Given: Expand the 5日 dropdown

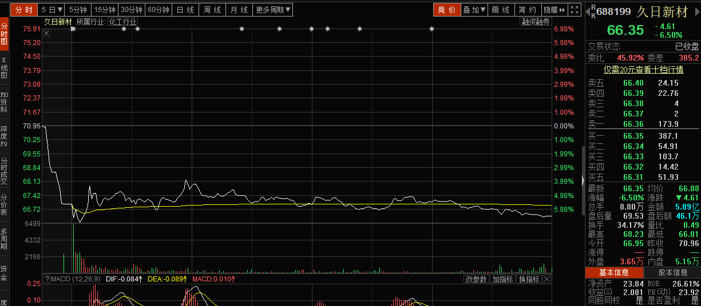Looking at the screenshot, I should [x=52, y=10].
